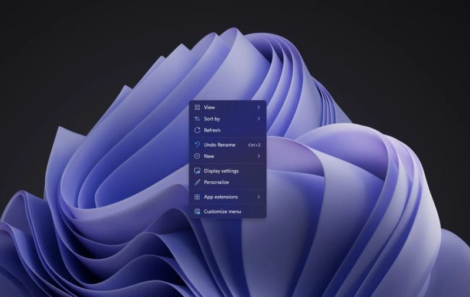Expand the Sort by submenu chevron
470x297 pixels.
coord(258,119)
